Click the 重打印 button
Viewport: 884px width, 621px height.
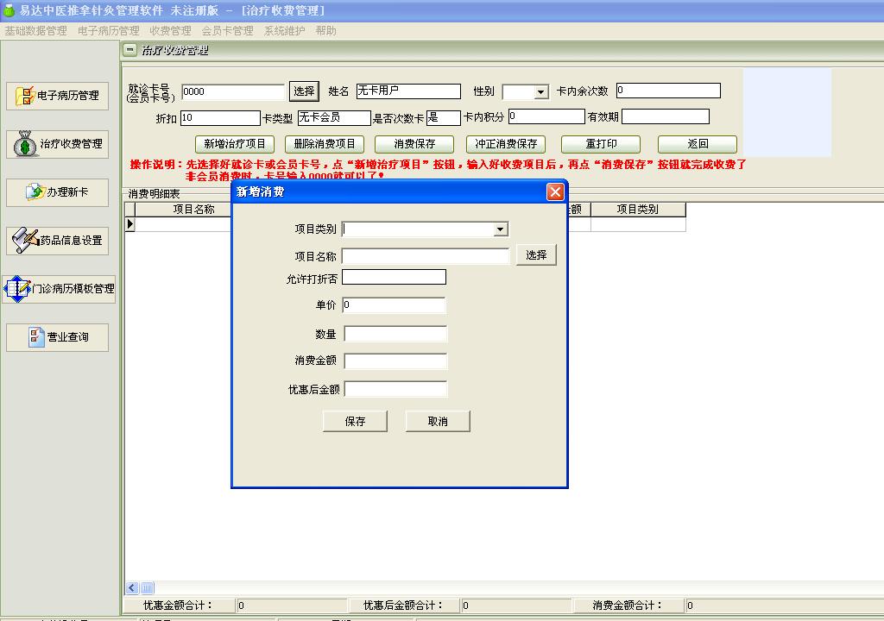pos(601,144)
